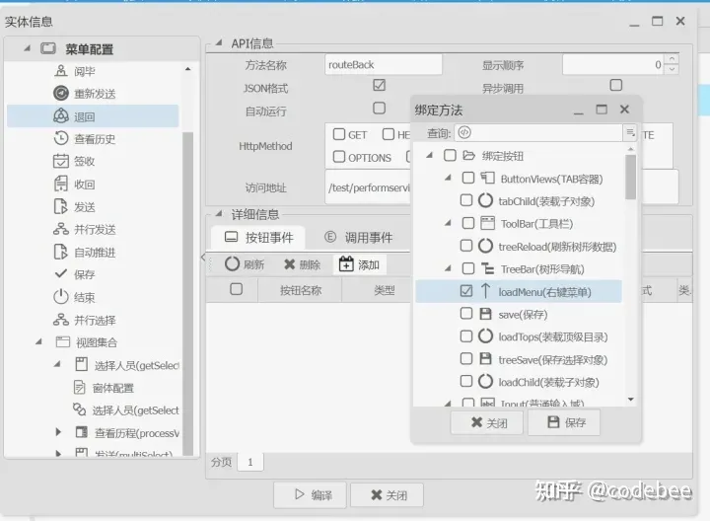Select the 查看历史 clock icon

pos(61,138)
